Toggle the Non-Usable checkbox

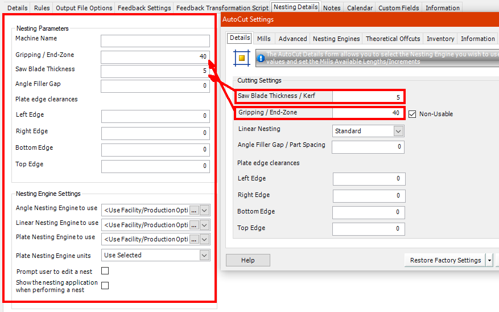[x=413, y=113]
